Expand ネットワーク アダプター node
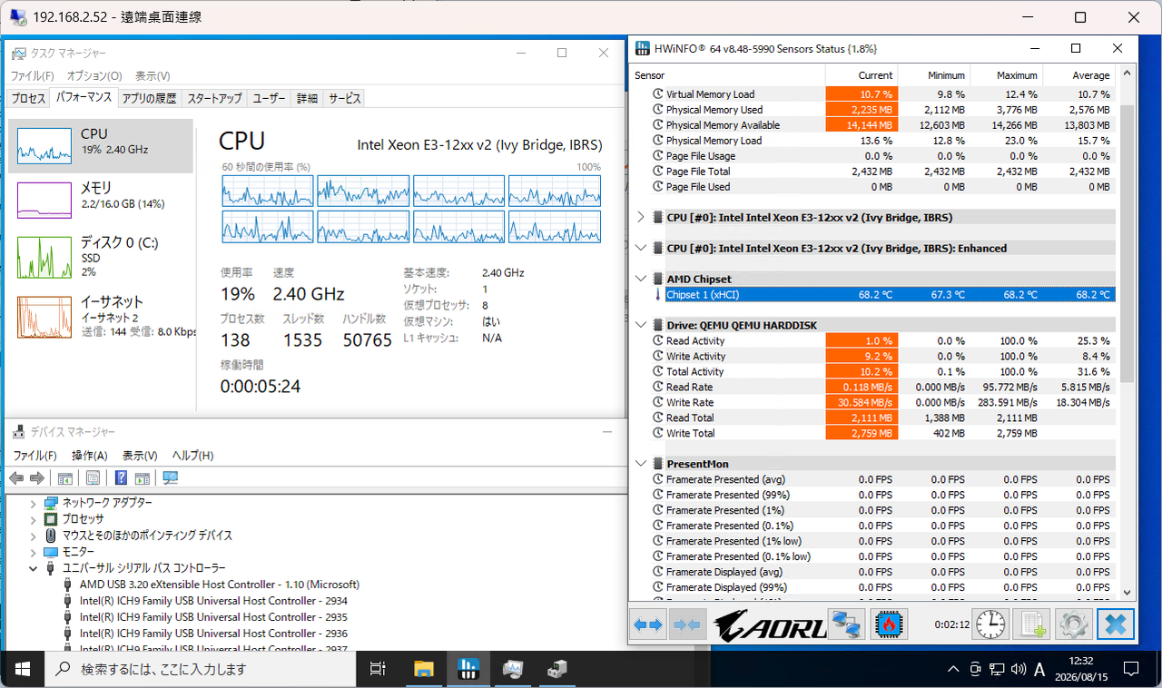Screen dimensions: 1162x688 click(x=34, y=503)
